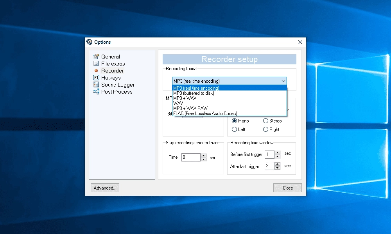This screenshot has height=234, width=391.
Task: Decrease Before first trigger seconds
Action: pos(278,156)
